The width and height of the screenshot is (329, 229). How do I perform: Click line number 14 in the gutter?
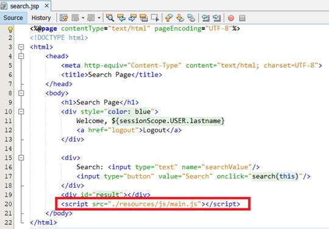pyautogui.click(x=9, y=148)
